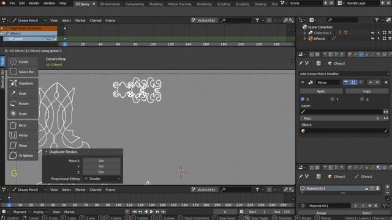Hide GPencil object using the eye icon
The image size is (392, 220).
(373, 38)
